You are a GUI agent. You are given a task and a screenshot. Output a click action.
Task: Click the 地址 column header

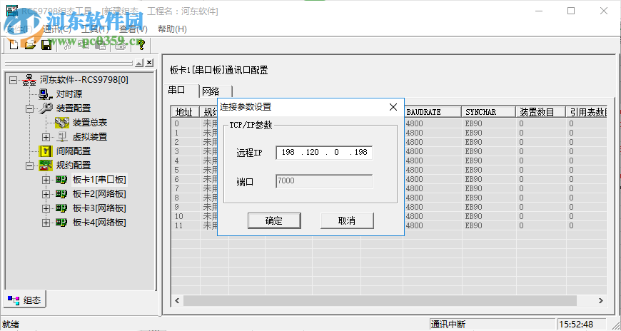186,112
